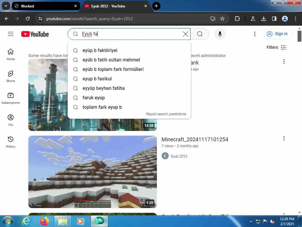Go to the YouTube logo home link
This screenshot has width=302, height=227.
click(x=35, y=34)
